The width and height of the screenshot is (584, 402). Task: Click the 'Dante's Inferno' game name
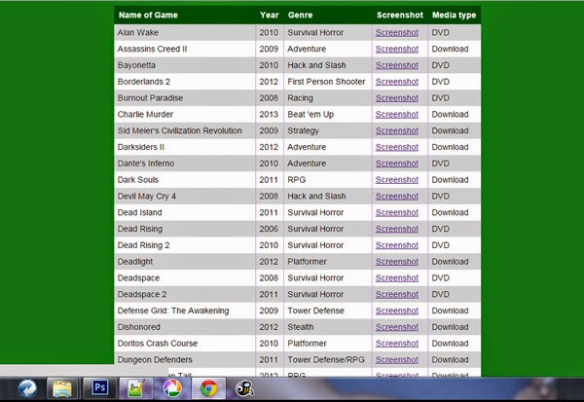(146, 164)
